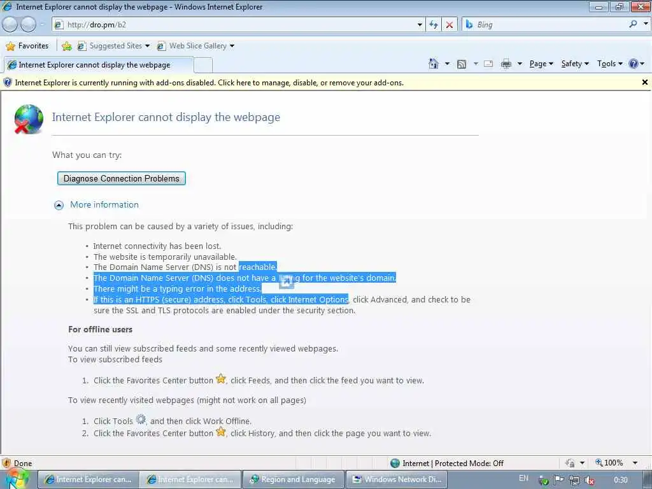Click the Web Slice Gallery favorites link
The height and width of the screenshot is (489, 652).
pos(192,46)
